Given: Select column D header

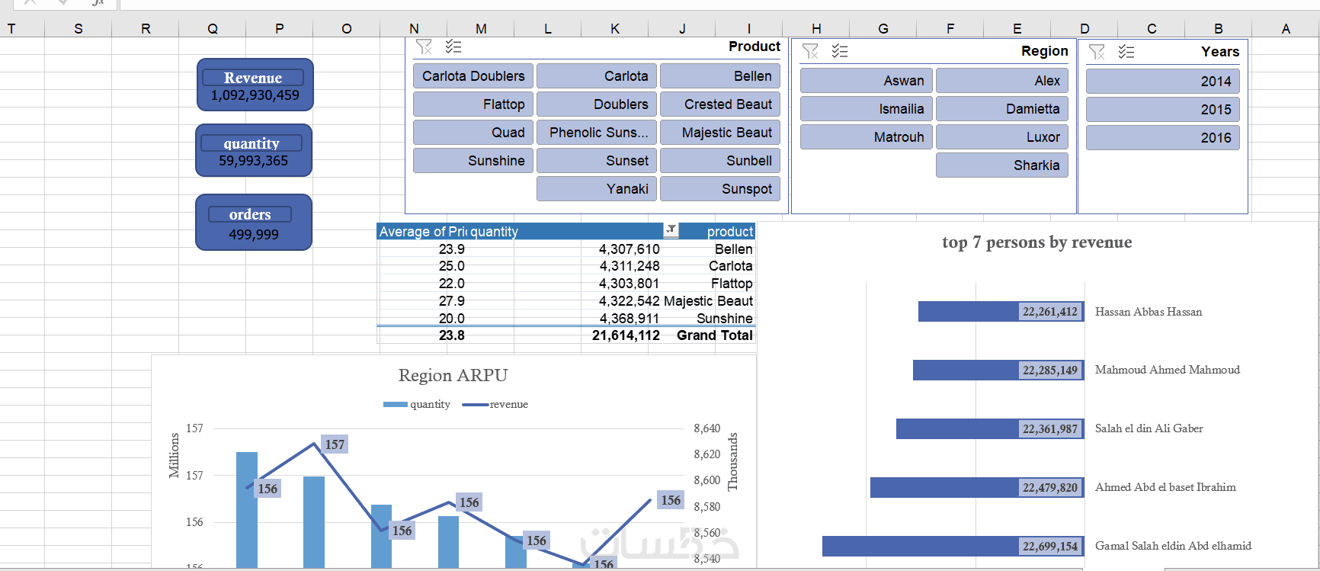Looking at the screenshot, I should (1085, 29).
